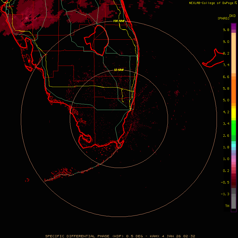
Task: Click the 02:32 timestamp in the caption
Action: tap(189, 236)
